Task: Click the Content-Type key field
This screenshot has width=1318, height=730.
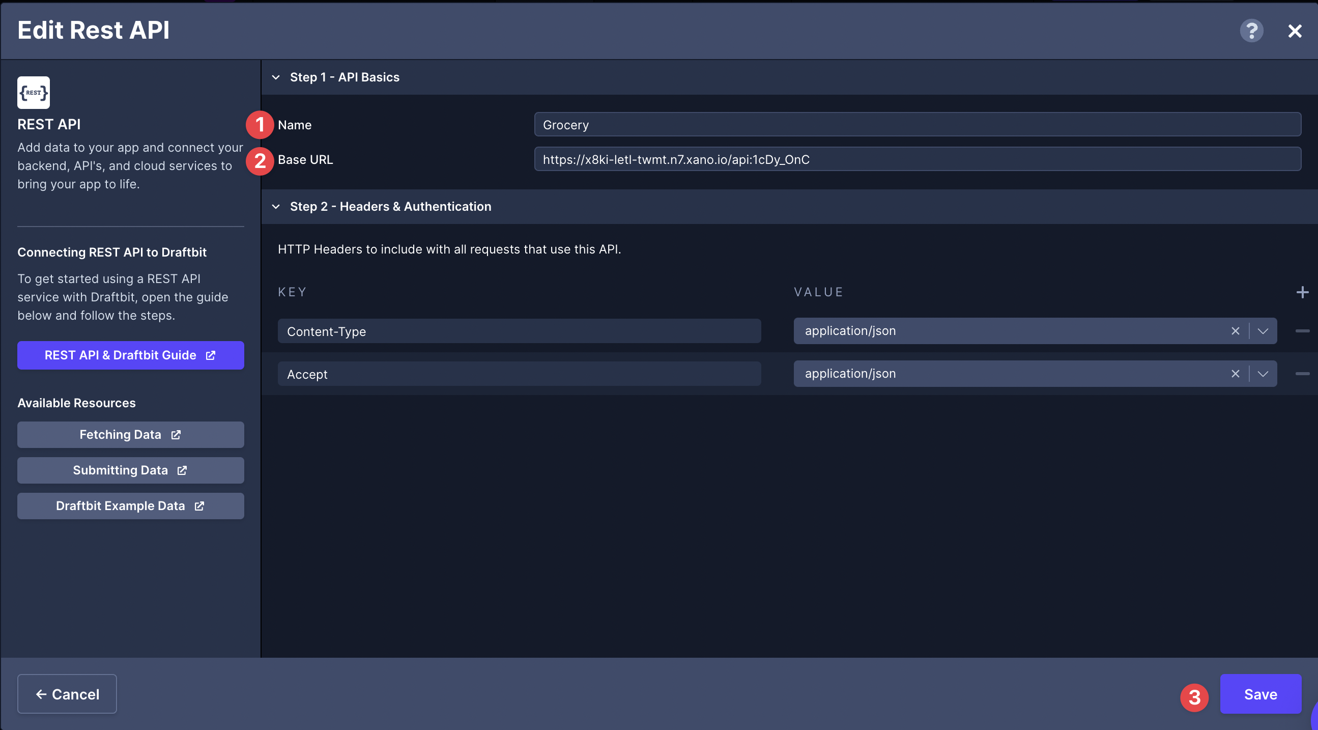Action: click(520, 331)
